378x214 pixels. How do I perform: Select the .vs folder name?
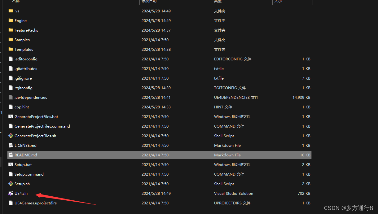point(17,11)
